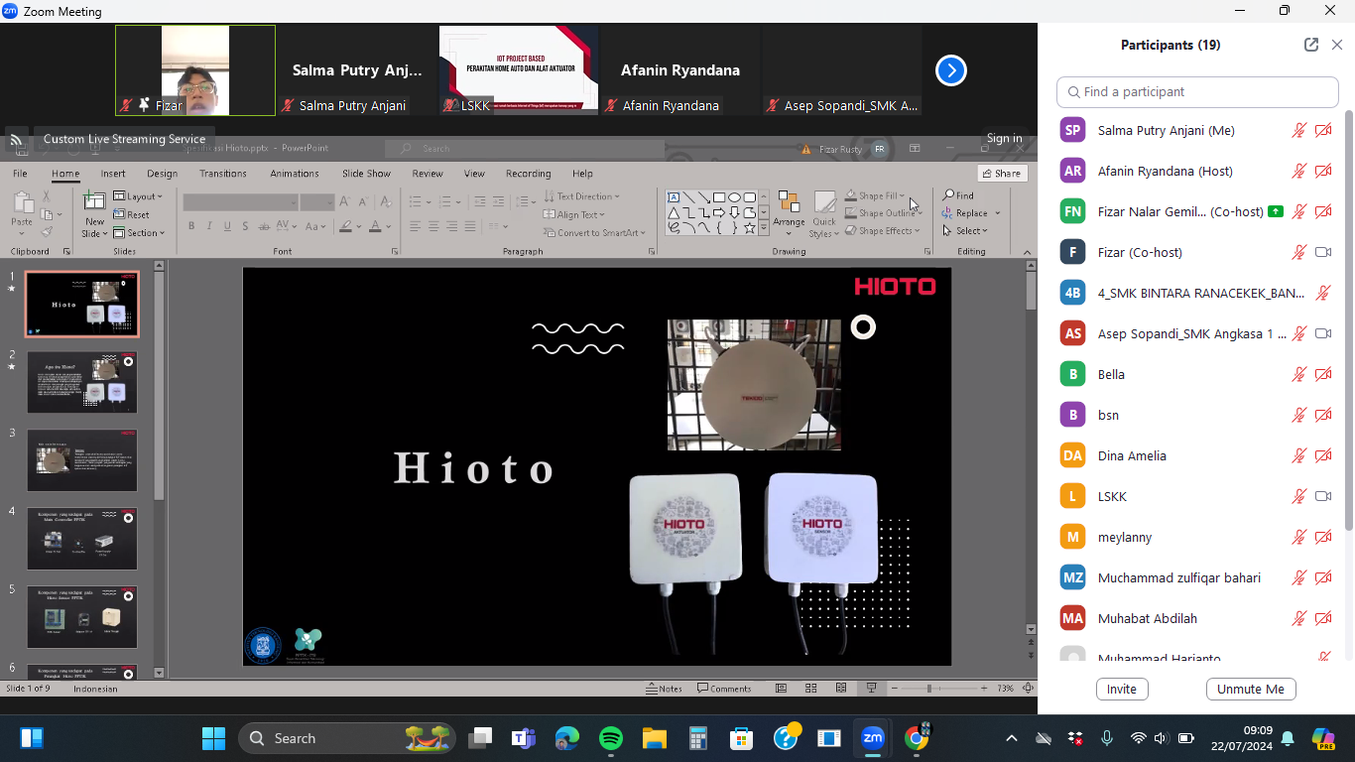The image size is (1355, 762).
Task: Open the Layout dropdown in Slides group
Action: click(x=138, y=196)
